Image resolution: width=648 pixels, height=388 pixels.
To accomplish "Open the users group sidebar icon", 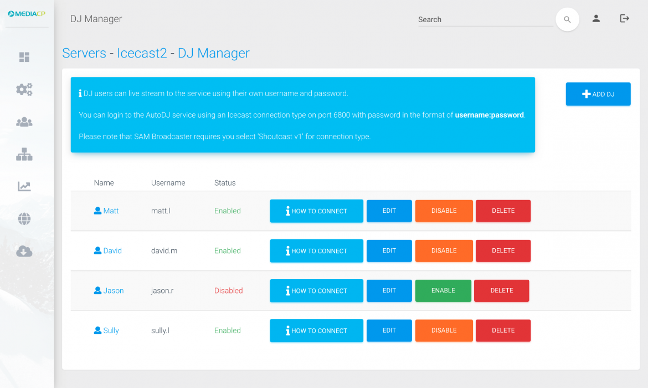I will (x=24, y=122).
